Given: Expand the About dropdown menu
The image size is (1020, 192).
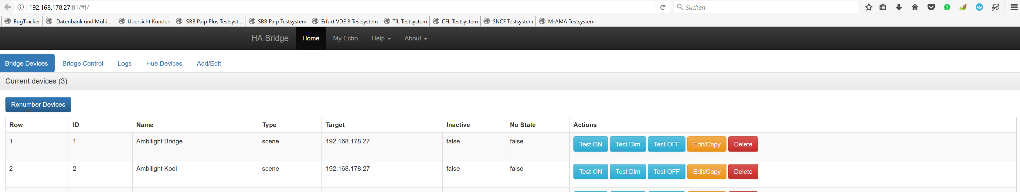Looking at the screenshot, I should 415,38.
